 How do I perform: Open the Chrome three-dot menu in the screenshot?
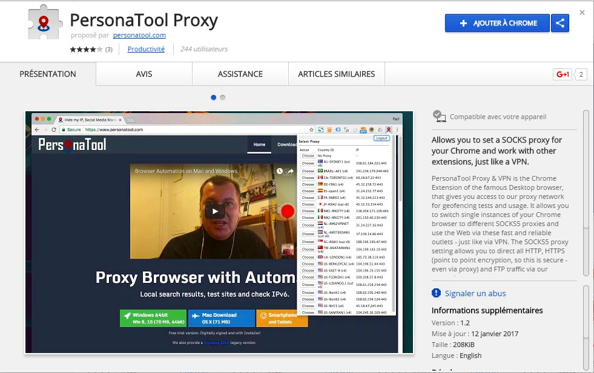397,129
